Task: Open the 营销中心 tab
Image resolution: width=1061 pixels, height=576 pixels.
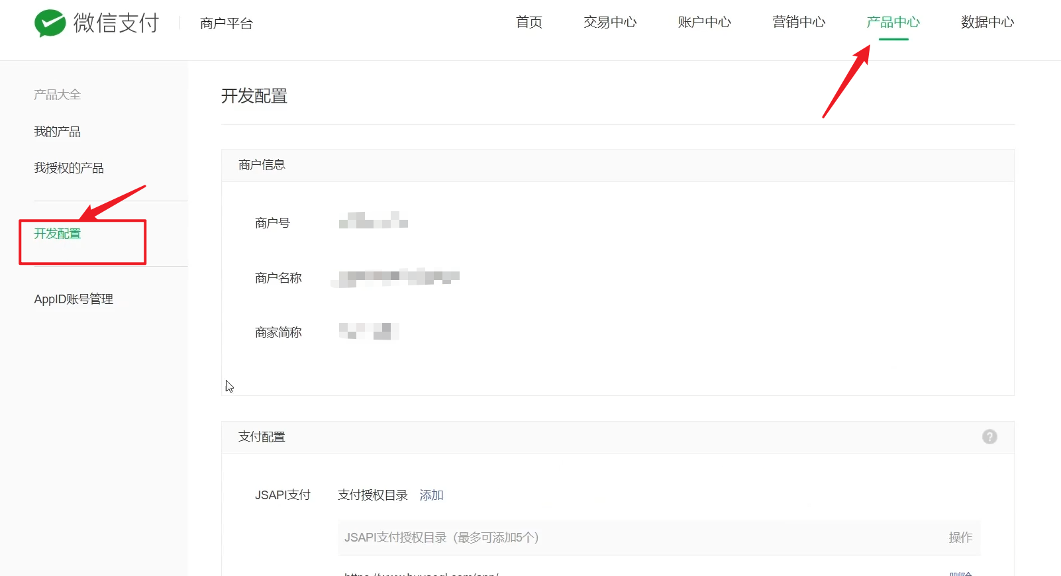Action: 799,23
